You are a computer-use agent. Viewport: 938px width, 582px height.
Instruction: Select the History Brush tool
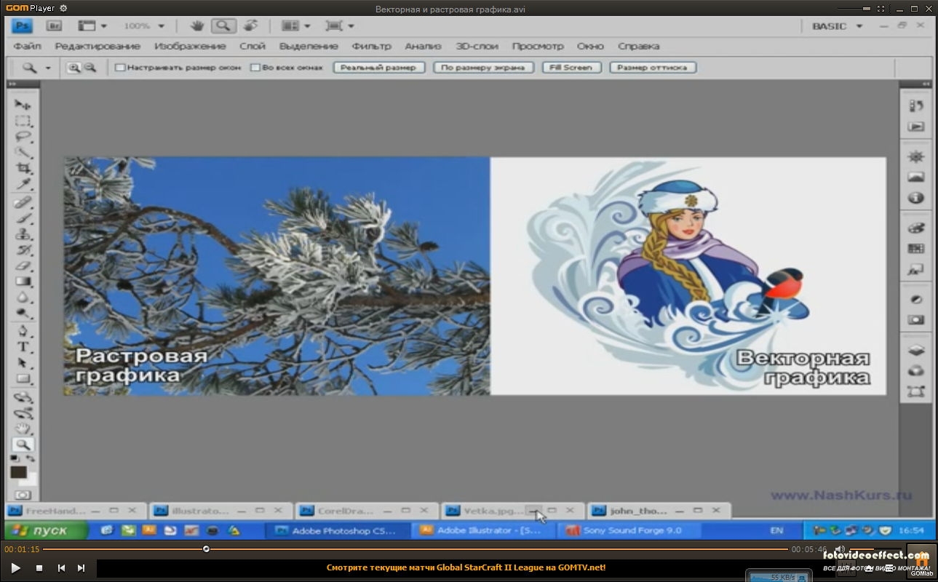pos(23,251)
